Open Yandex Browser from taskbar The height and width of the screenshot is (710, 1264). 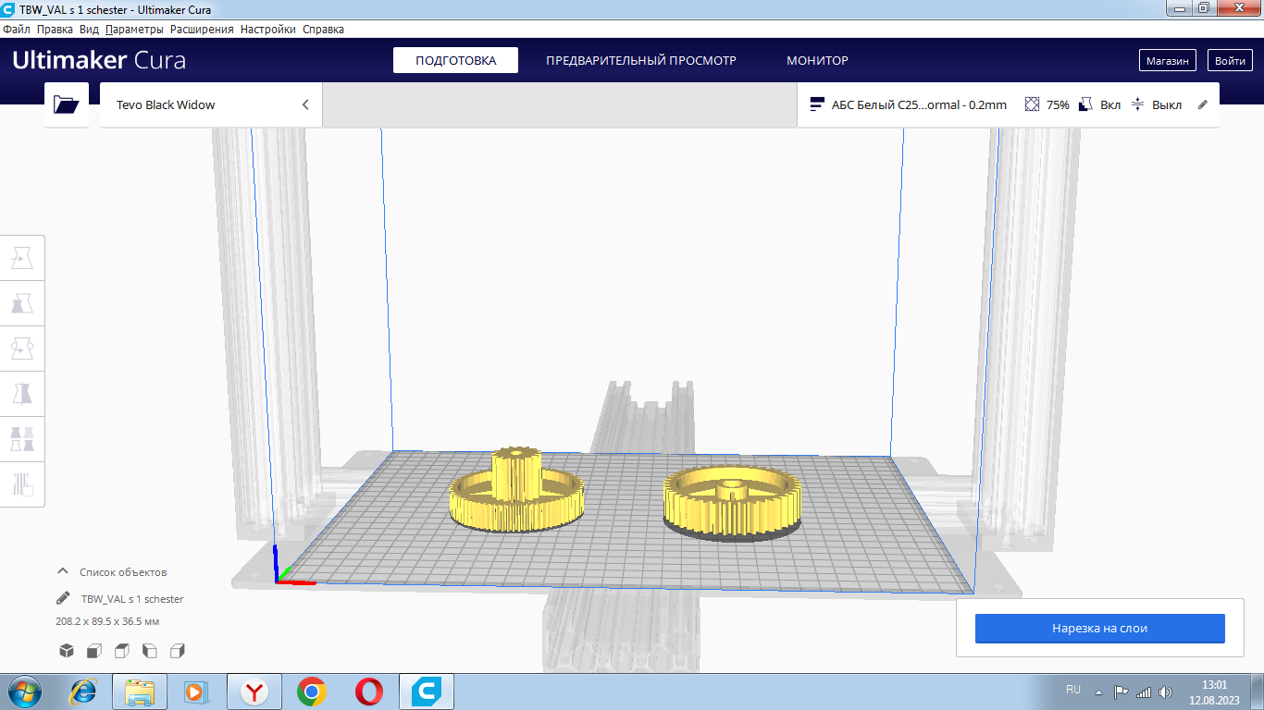pos(254,691)
